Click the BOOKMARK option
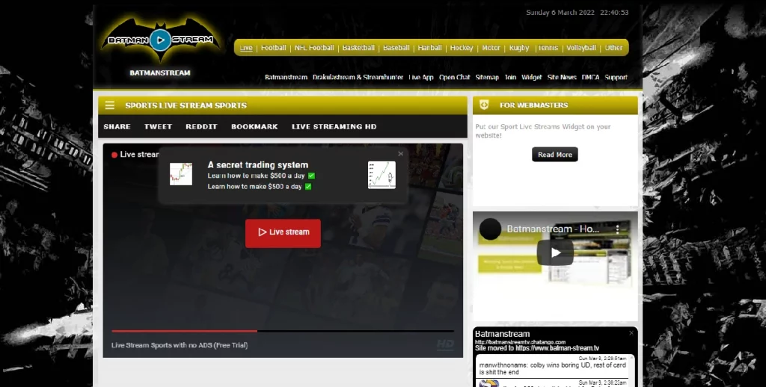The image size is (766, 387). coord(254,126)
